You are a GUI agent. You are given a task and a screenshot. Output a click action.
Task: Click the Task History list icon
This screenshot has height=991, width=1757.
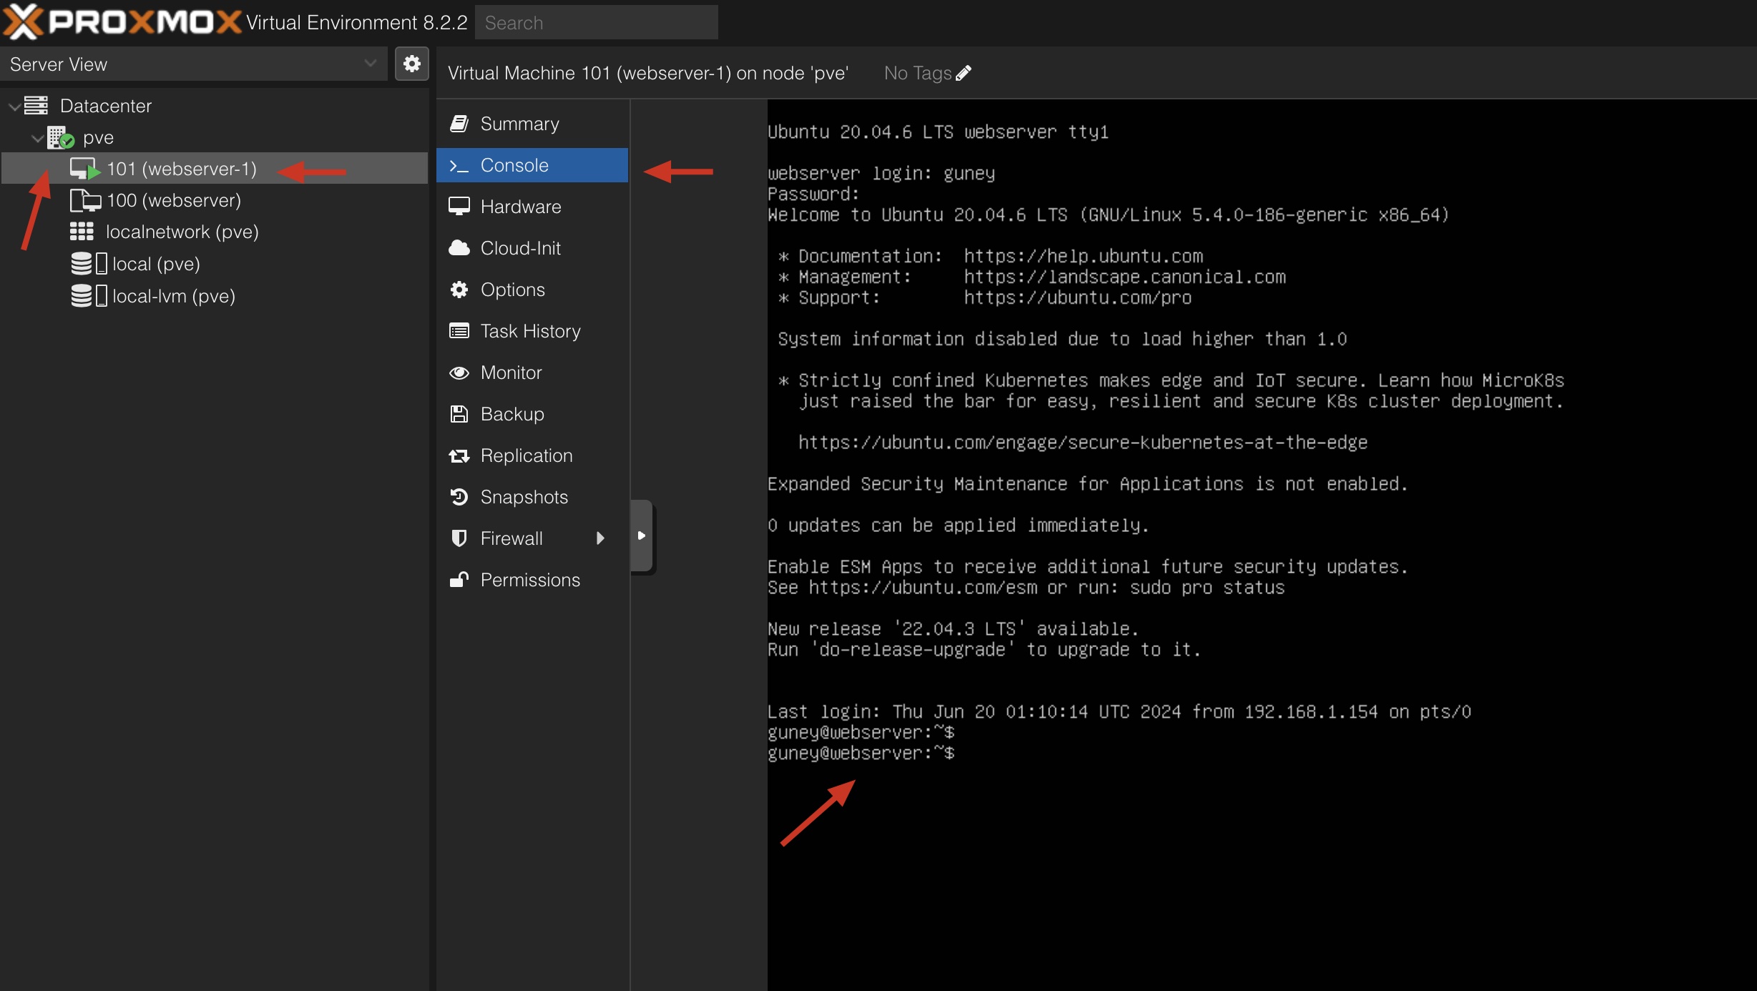coord(459,331)
